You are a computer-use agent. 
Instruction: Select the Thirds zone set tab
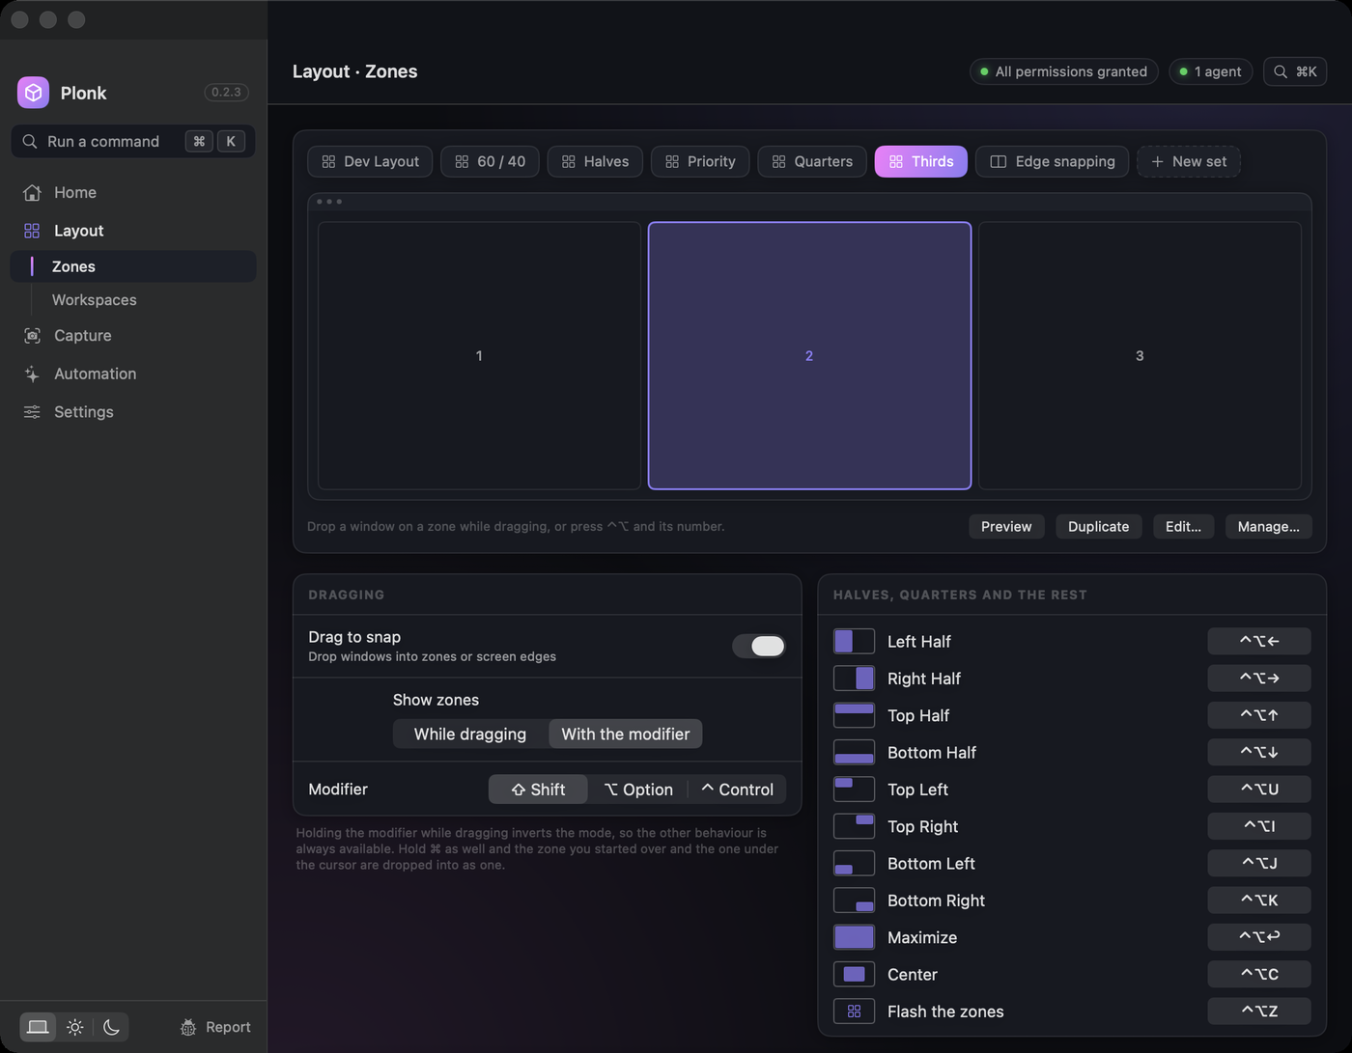pos(921,161)
